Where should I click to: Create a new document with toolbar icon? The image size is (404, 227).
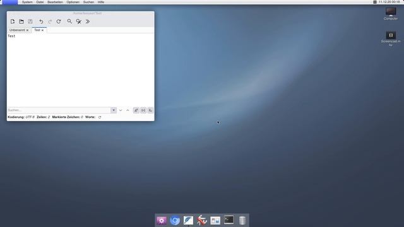tap(13, 21)
